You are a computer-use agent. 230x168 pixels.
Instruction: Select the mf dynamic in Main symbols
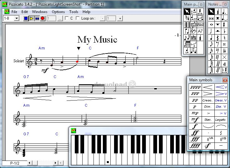click(x=195, y=120)
